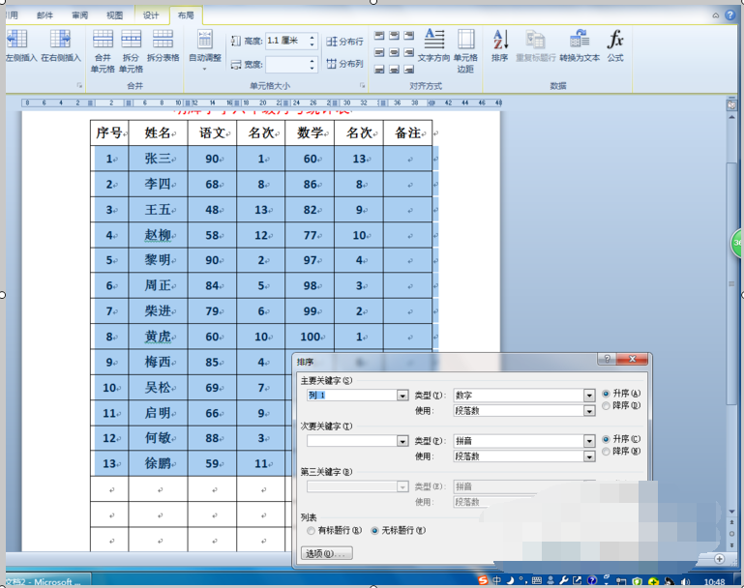744x588 pixels.
Task: Expand primary type 数字 dropdown
Action: tap(589, 395)
